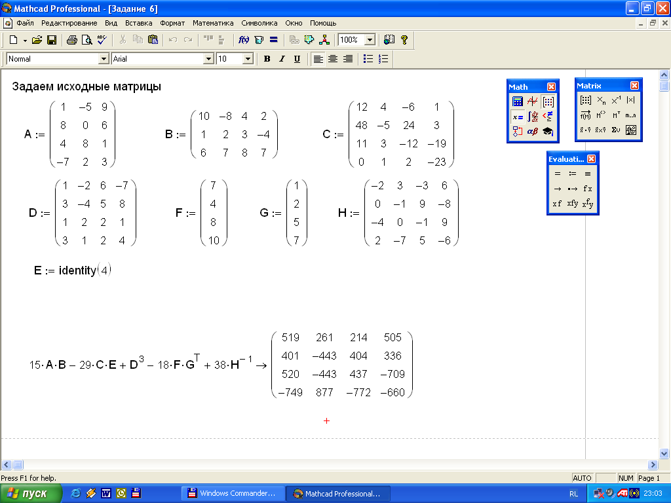Close the Matrix palette

634,86
